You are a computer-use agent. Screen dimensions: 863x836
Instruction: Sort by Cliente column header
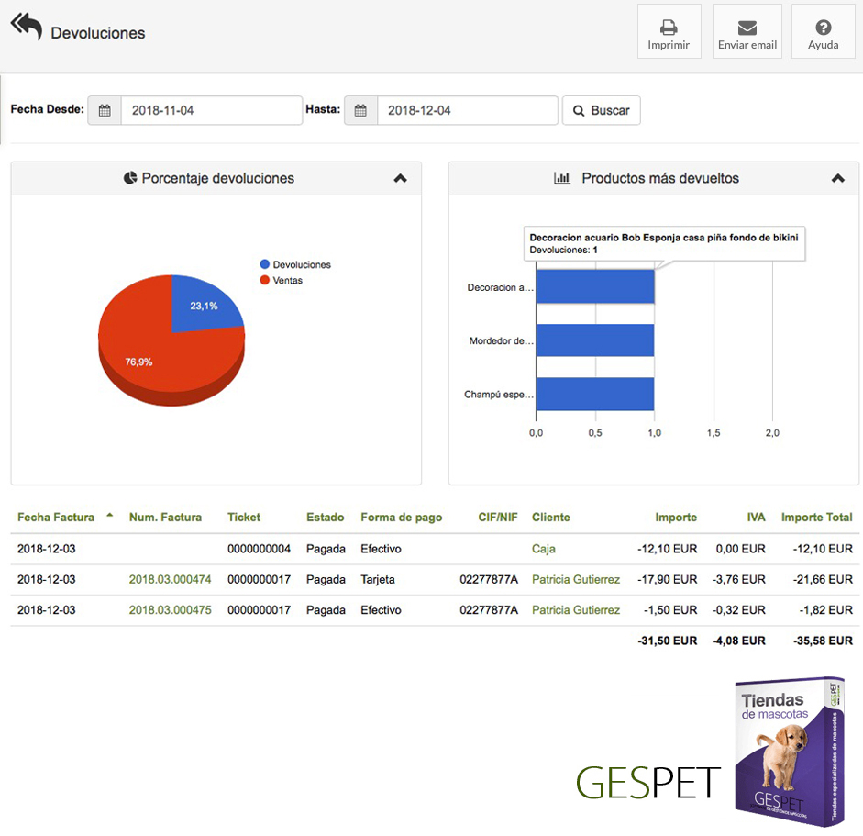tap(550, 517)
